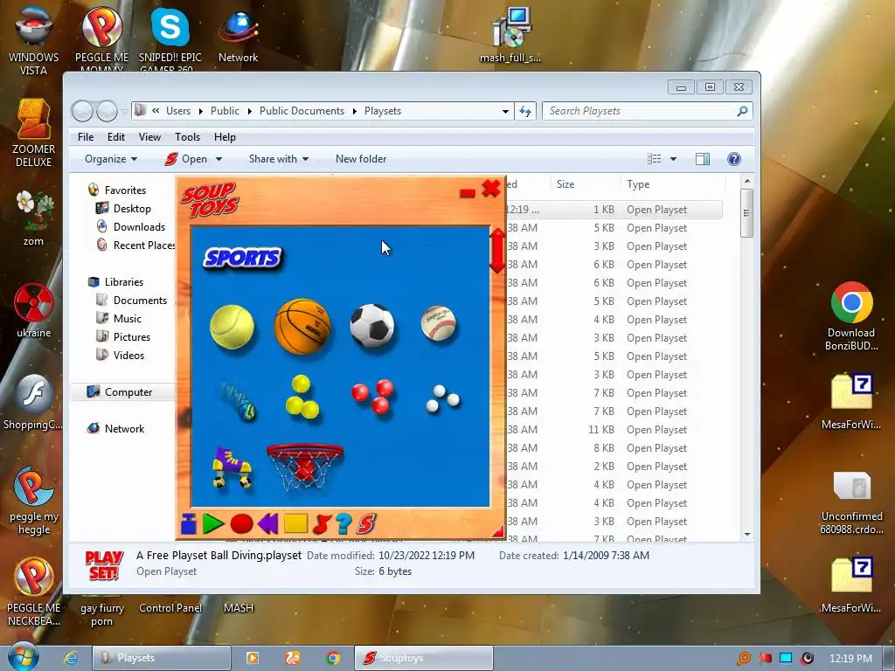Click the purple rewind arrows in Souptoys
Screen dimensions: 895x671
pos(268,523)
